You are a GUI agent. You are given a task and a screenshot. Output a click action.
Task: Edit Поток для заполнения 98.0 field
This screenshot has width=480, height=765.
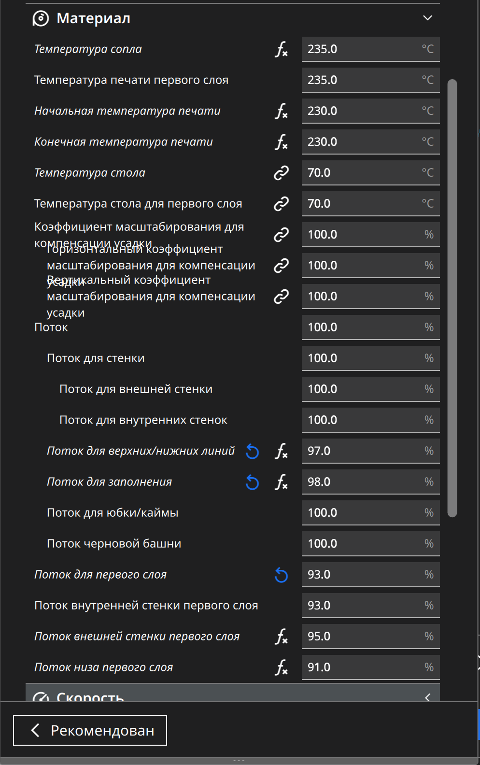371,482
